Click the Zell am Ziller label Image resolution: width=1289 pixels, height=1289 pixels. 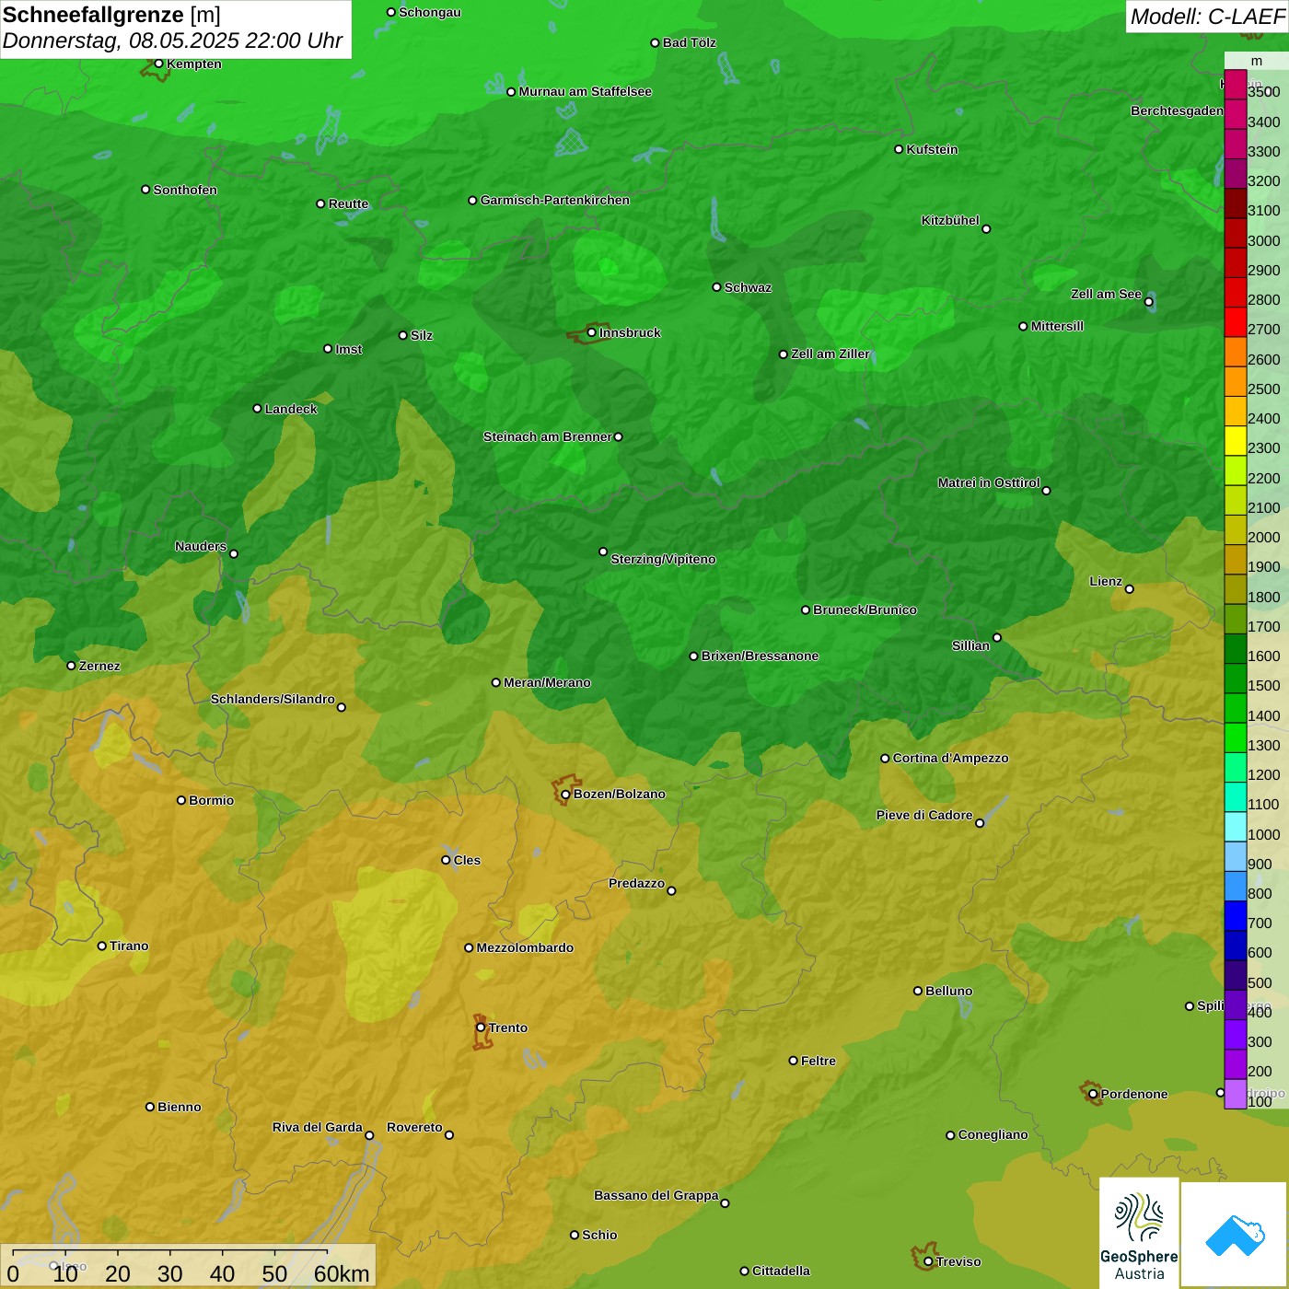[x=830, y=354]
